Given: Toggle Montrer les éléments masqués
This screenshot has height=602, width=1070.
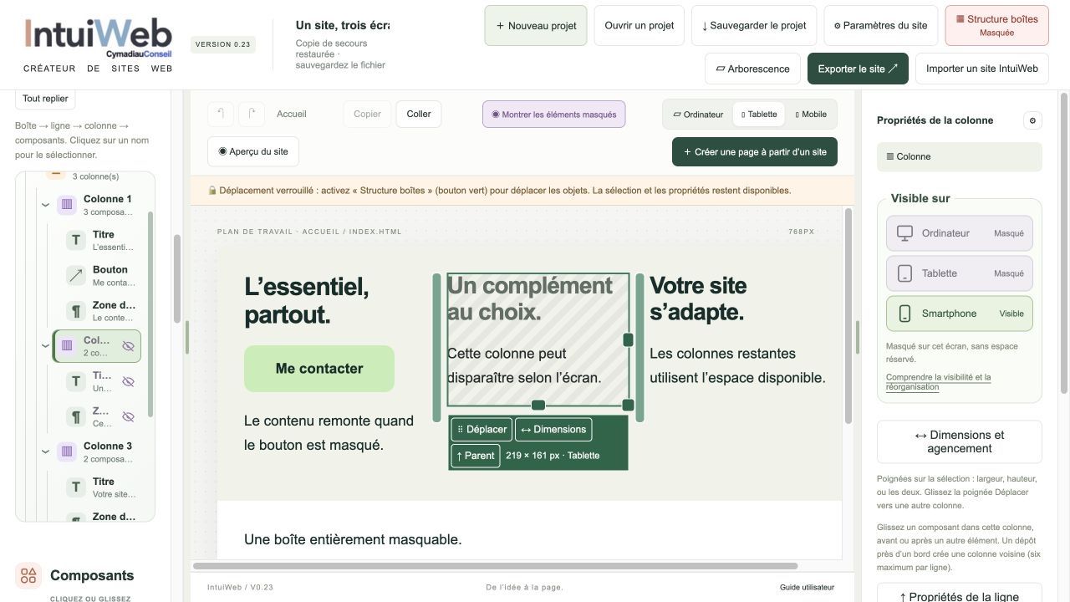Looking at the screenshot, I should [553, 115].
